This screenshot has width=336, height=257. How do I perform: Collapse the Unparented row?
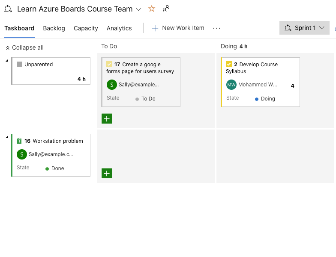(x=7, y=60)
